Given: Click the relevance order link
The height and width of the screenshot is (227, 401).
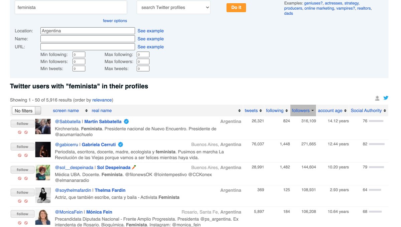Looking at the screenshot, I should click(102, 100).
